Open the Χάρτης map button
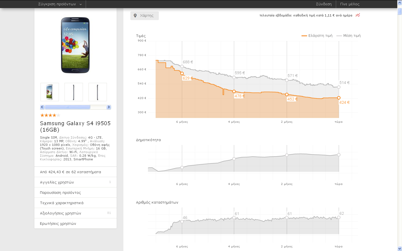Screen dimensions: 402x251 pyautogui.click(x=145, y=16)
